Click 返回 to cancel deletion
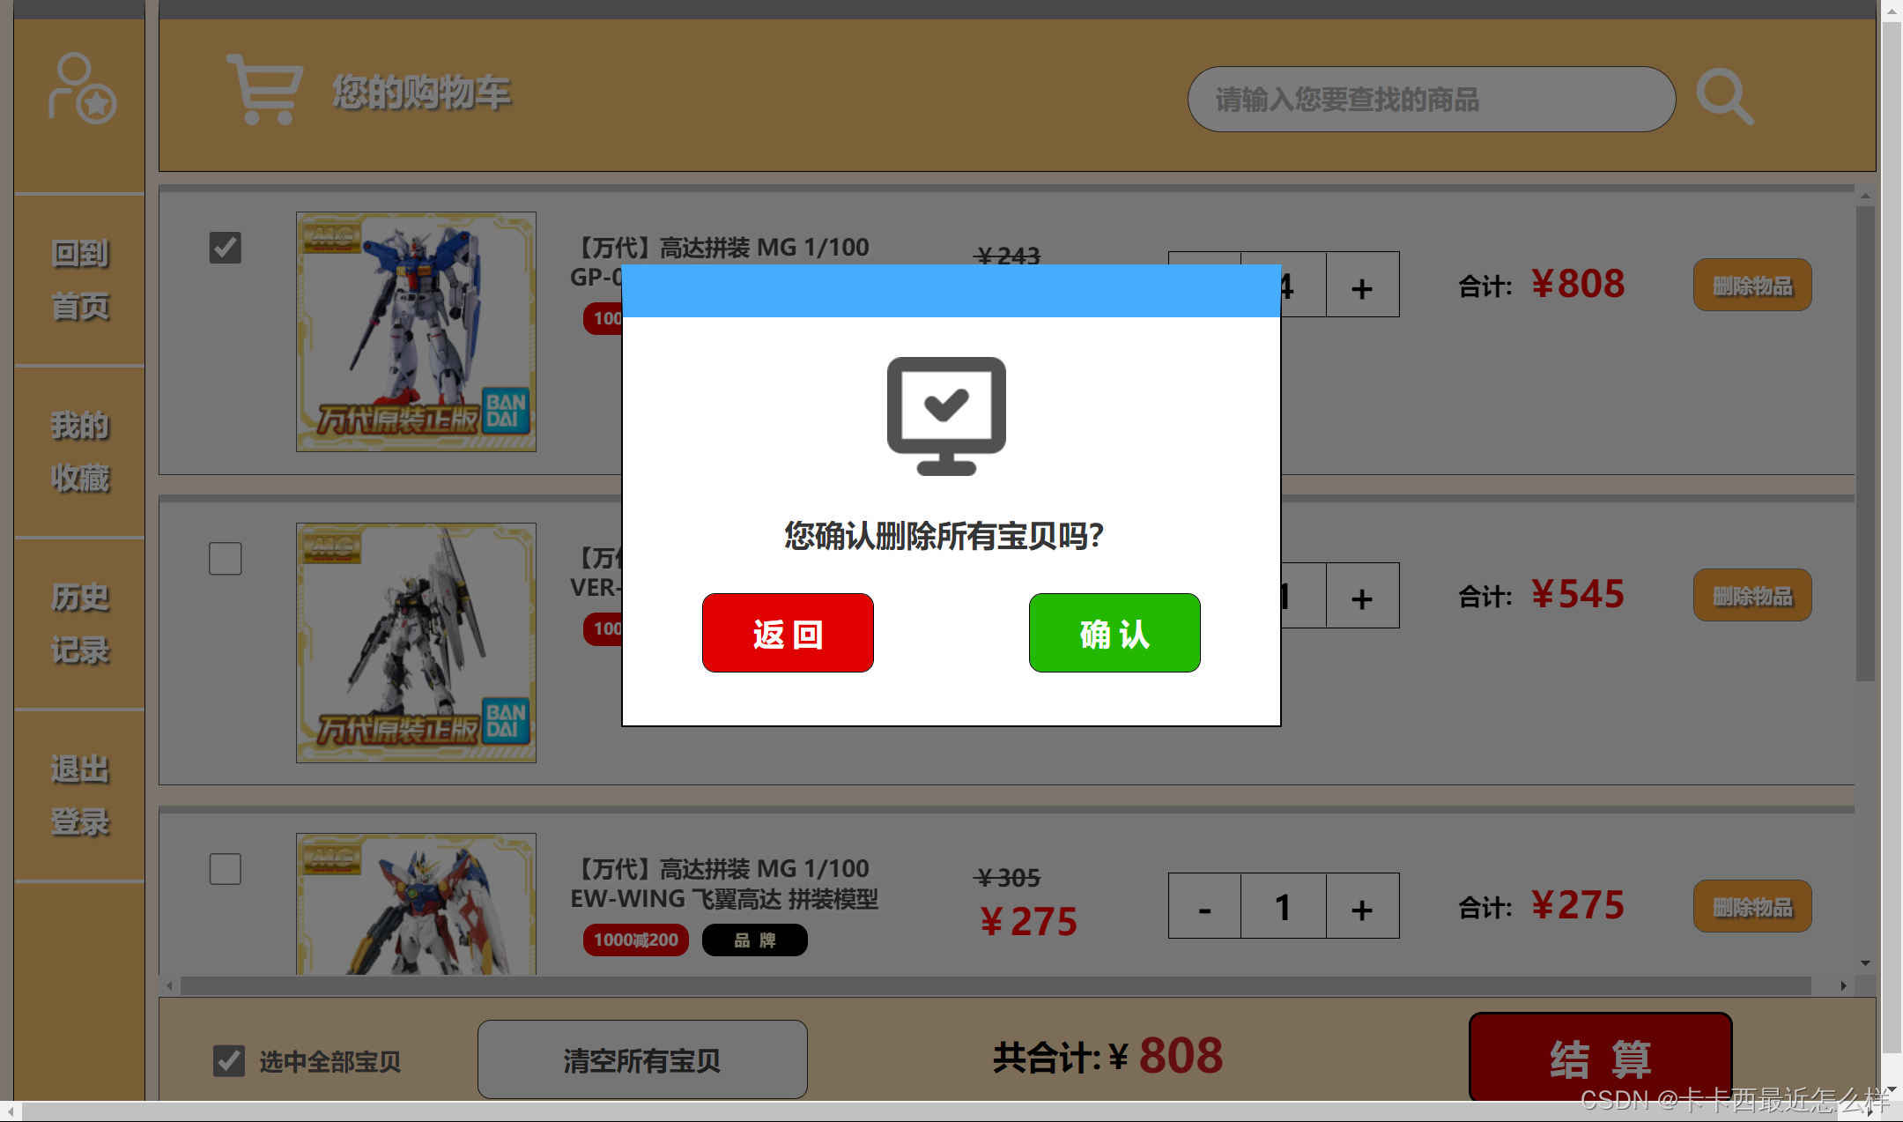The image size is (1903, 1122). 789,632
